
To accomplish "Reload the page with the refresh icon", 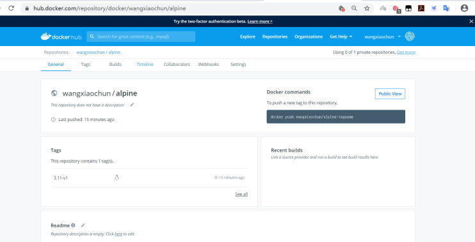I will click(12, 8).
